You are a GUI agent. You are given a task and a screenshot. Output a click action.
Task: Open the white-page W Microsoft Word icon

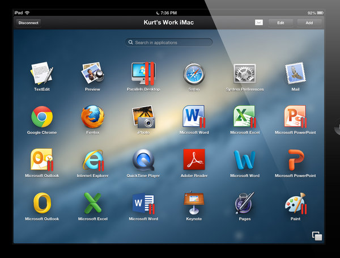(194, 117)
